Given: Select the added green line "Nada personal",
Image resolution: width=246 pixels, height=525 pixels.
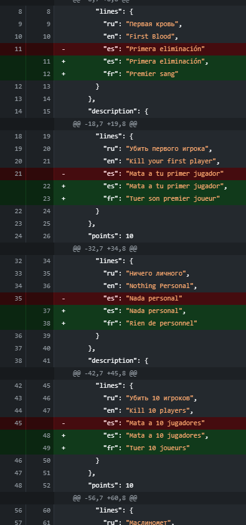Looking at the screenshot, I should tap(123, 311).
